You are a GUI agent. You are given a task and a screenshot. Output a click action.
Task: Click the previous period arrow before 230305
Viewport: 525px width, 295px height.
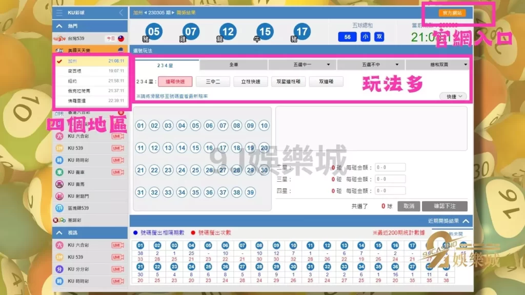point(145,13)
